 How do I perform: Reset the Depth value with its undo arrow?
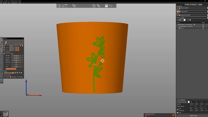(x=4, y=50)
